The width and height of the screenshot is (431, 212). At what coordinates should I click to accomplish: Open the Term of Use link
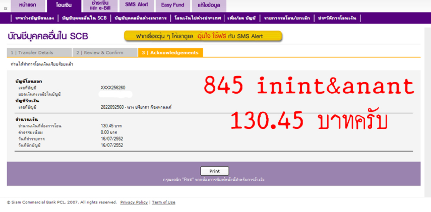click(163, 202)
